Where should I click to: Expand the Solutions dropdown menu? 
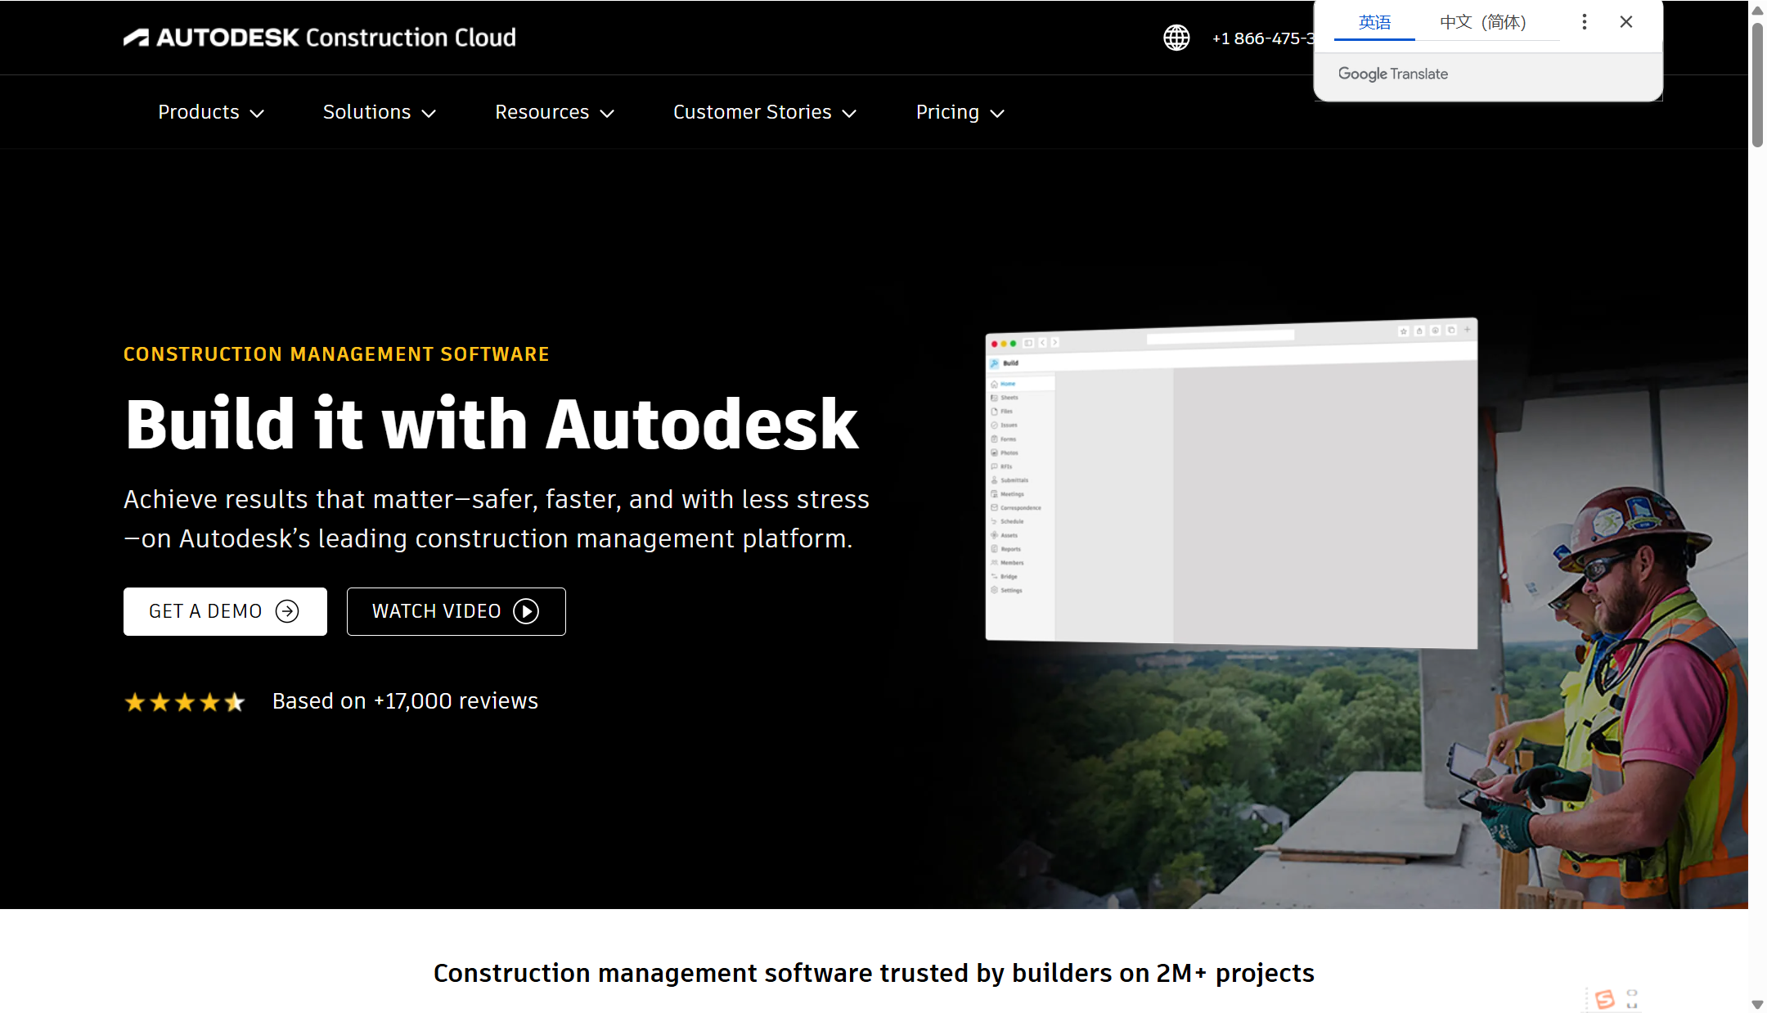(x=379, y=112)
